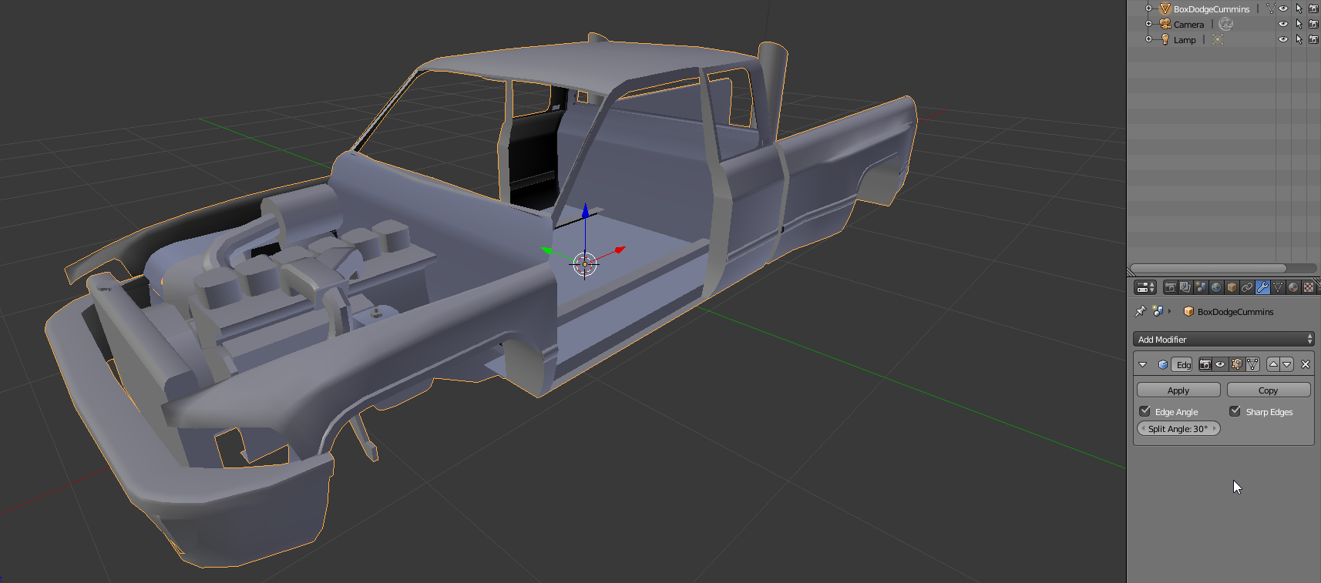Switch to Object properties cube tab
1321x583 pixels.
(1232, 287)
